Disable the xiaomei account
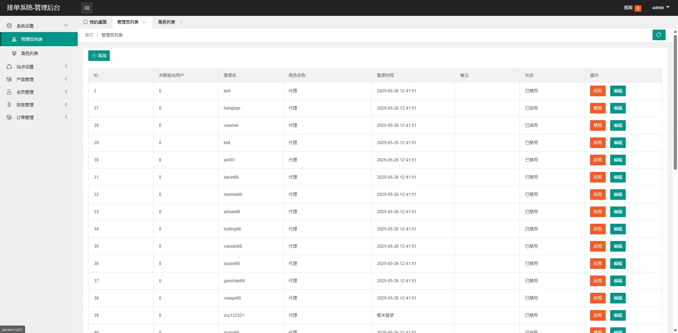The image size is (678, 333). click(x=597, y=125)
